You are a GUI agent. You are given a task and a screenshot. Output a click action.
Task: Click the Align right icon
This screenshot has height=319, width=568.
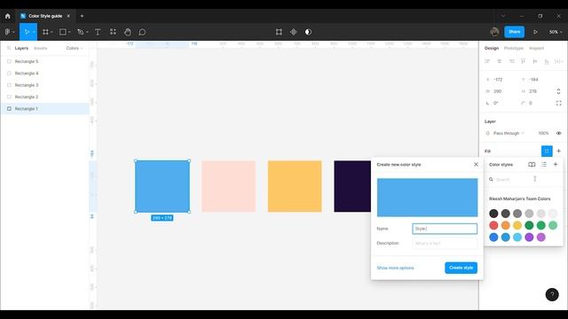[x=511, y=61]
